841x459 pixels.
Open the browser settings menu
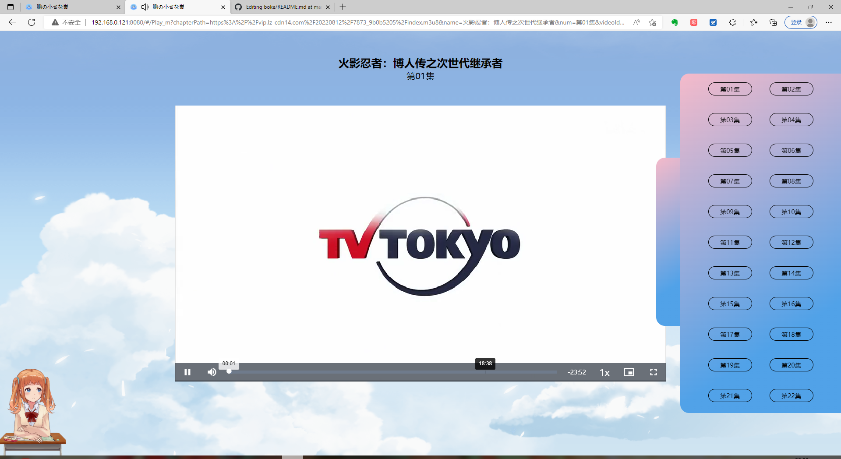pyautogui.click(x=829, y=22)
